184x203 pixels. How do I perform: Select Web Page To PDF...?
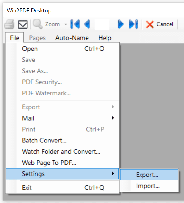click(62, 163)
